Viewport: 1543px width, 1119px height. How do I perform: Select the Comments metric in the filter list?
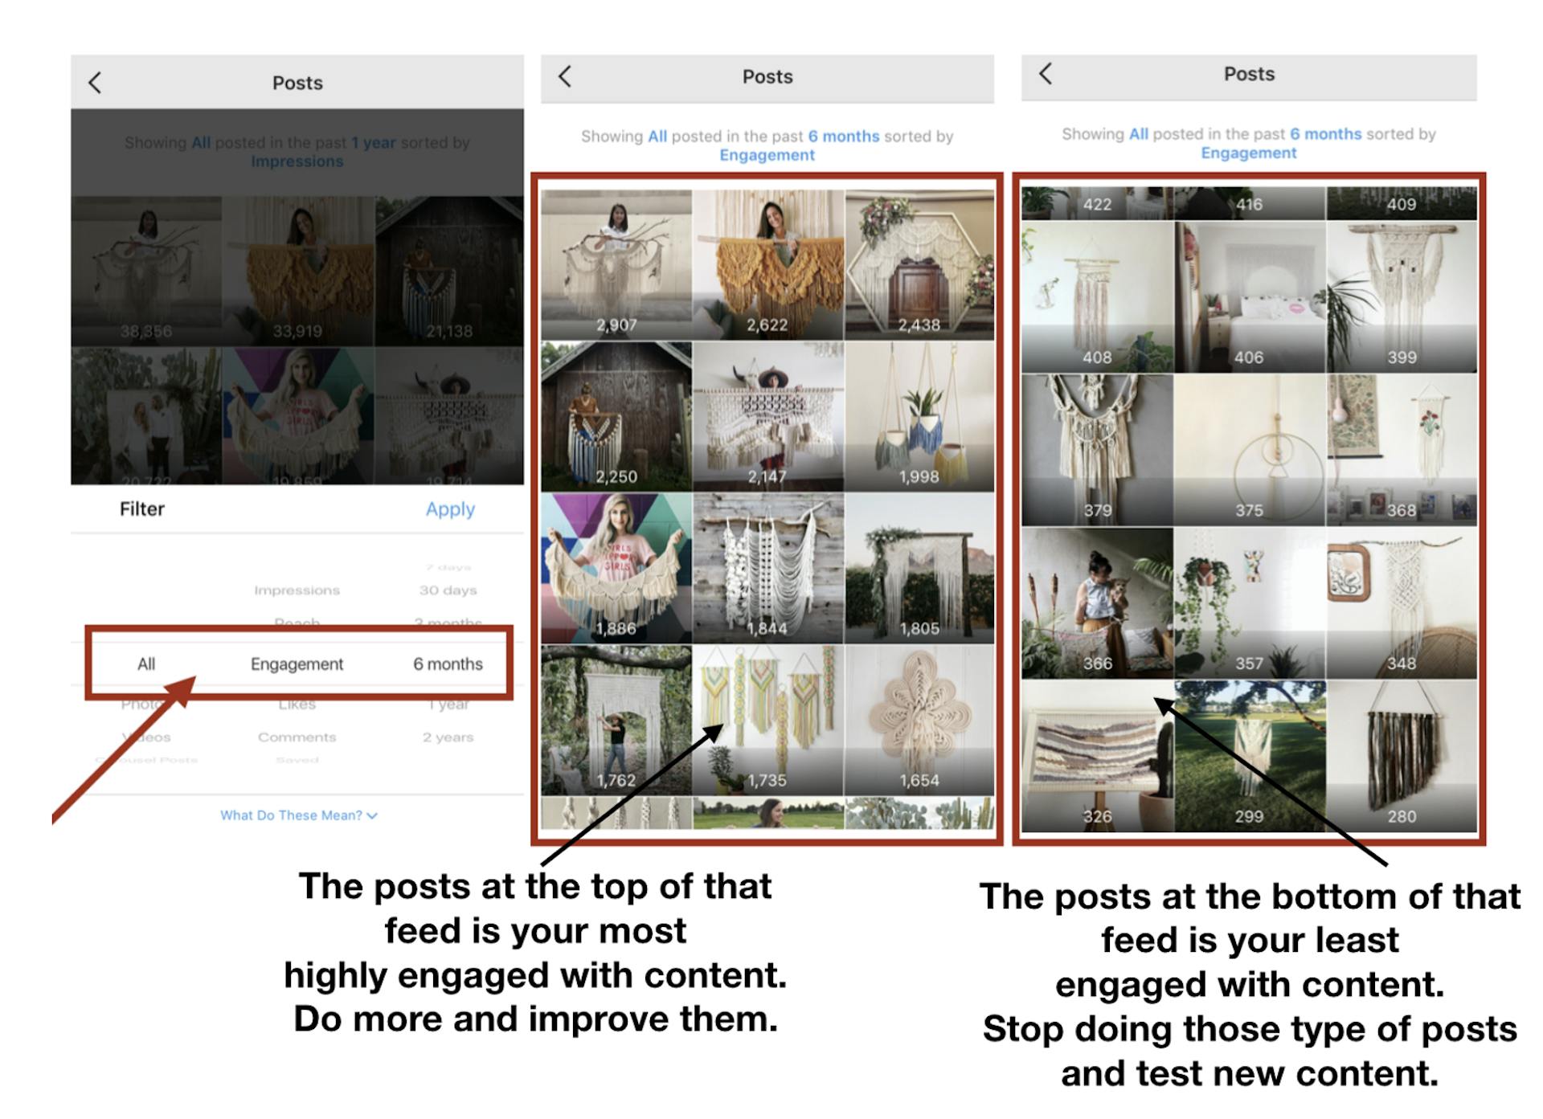pyautogui.click(x=297, y=736)
